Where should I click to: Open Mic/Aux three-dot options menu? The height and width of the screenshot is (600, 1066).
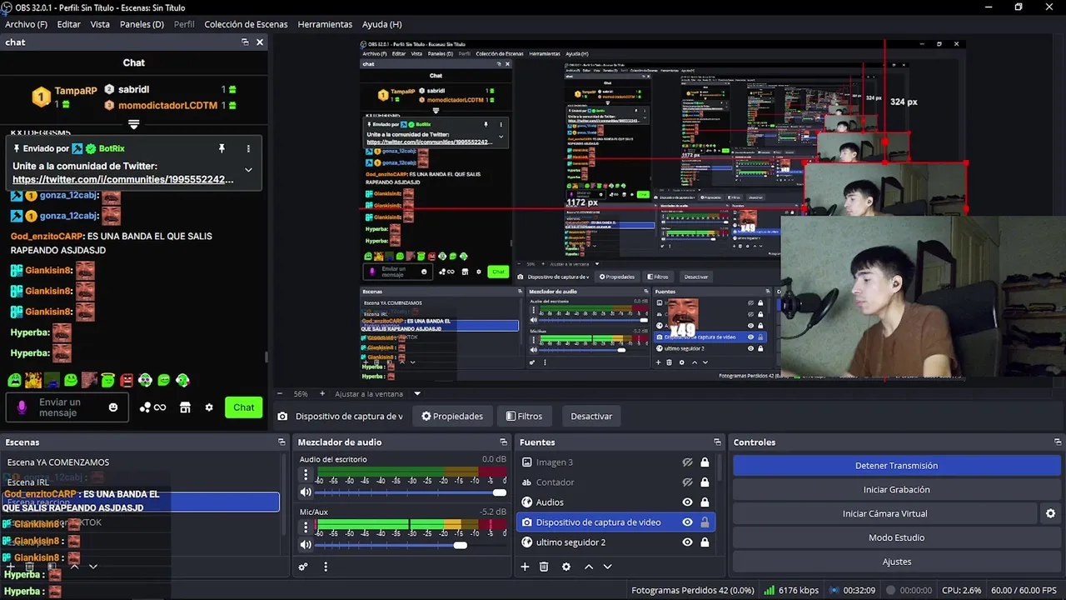pyautogui.click(x=306, y=527)
